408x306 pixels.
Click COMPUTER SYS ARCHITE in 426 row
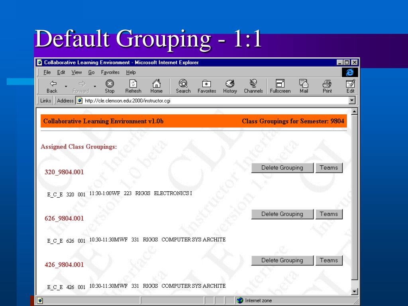[194, 286]
